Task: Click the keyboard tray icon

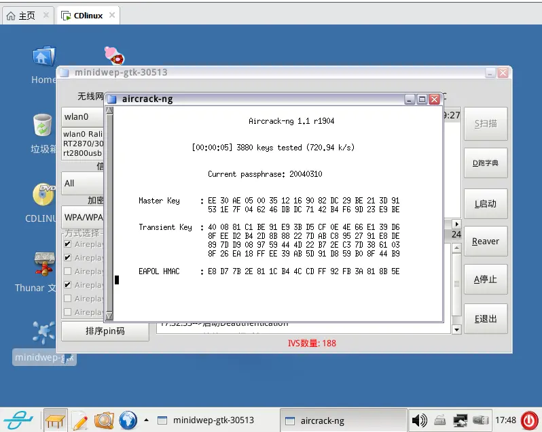Action: point(439,420)
